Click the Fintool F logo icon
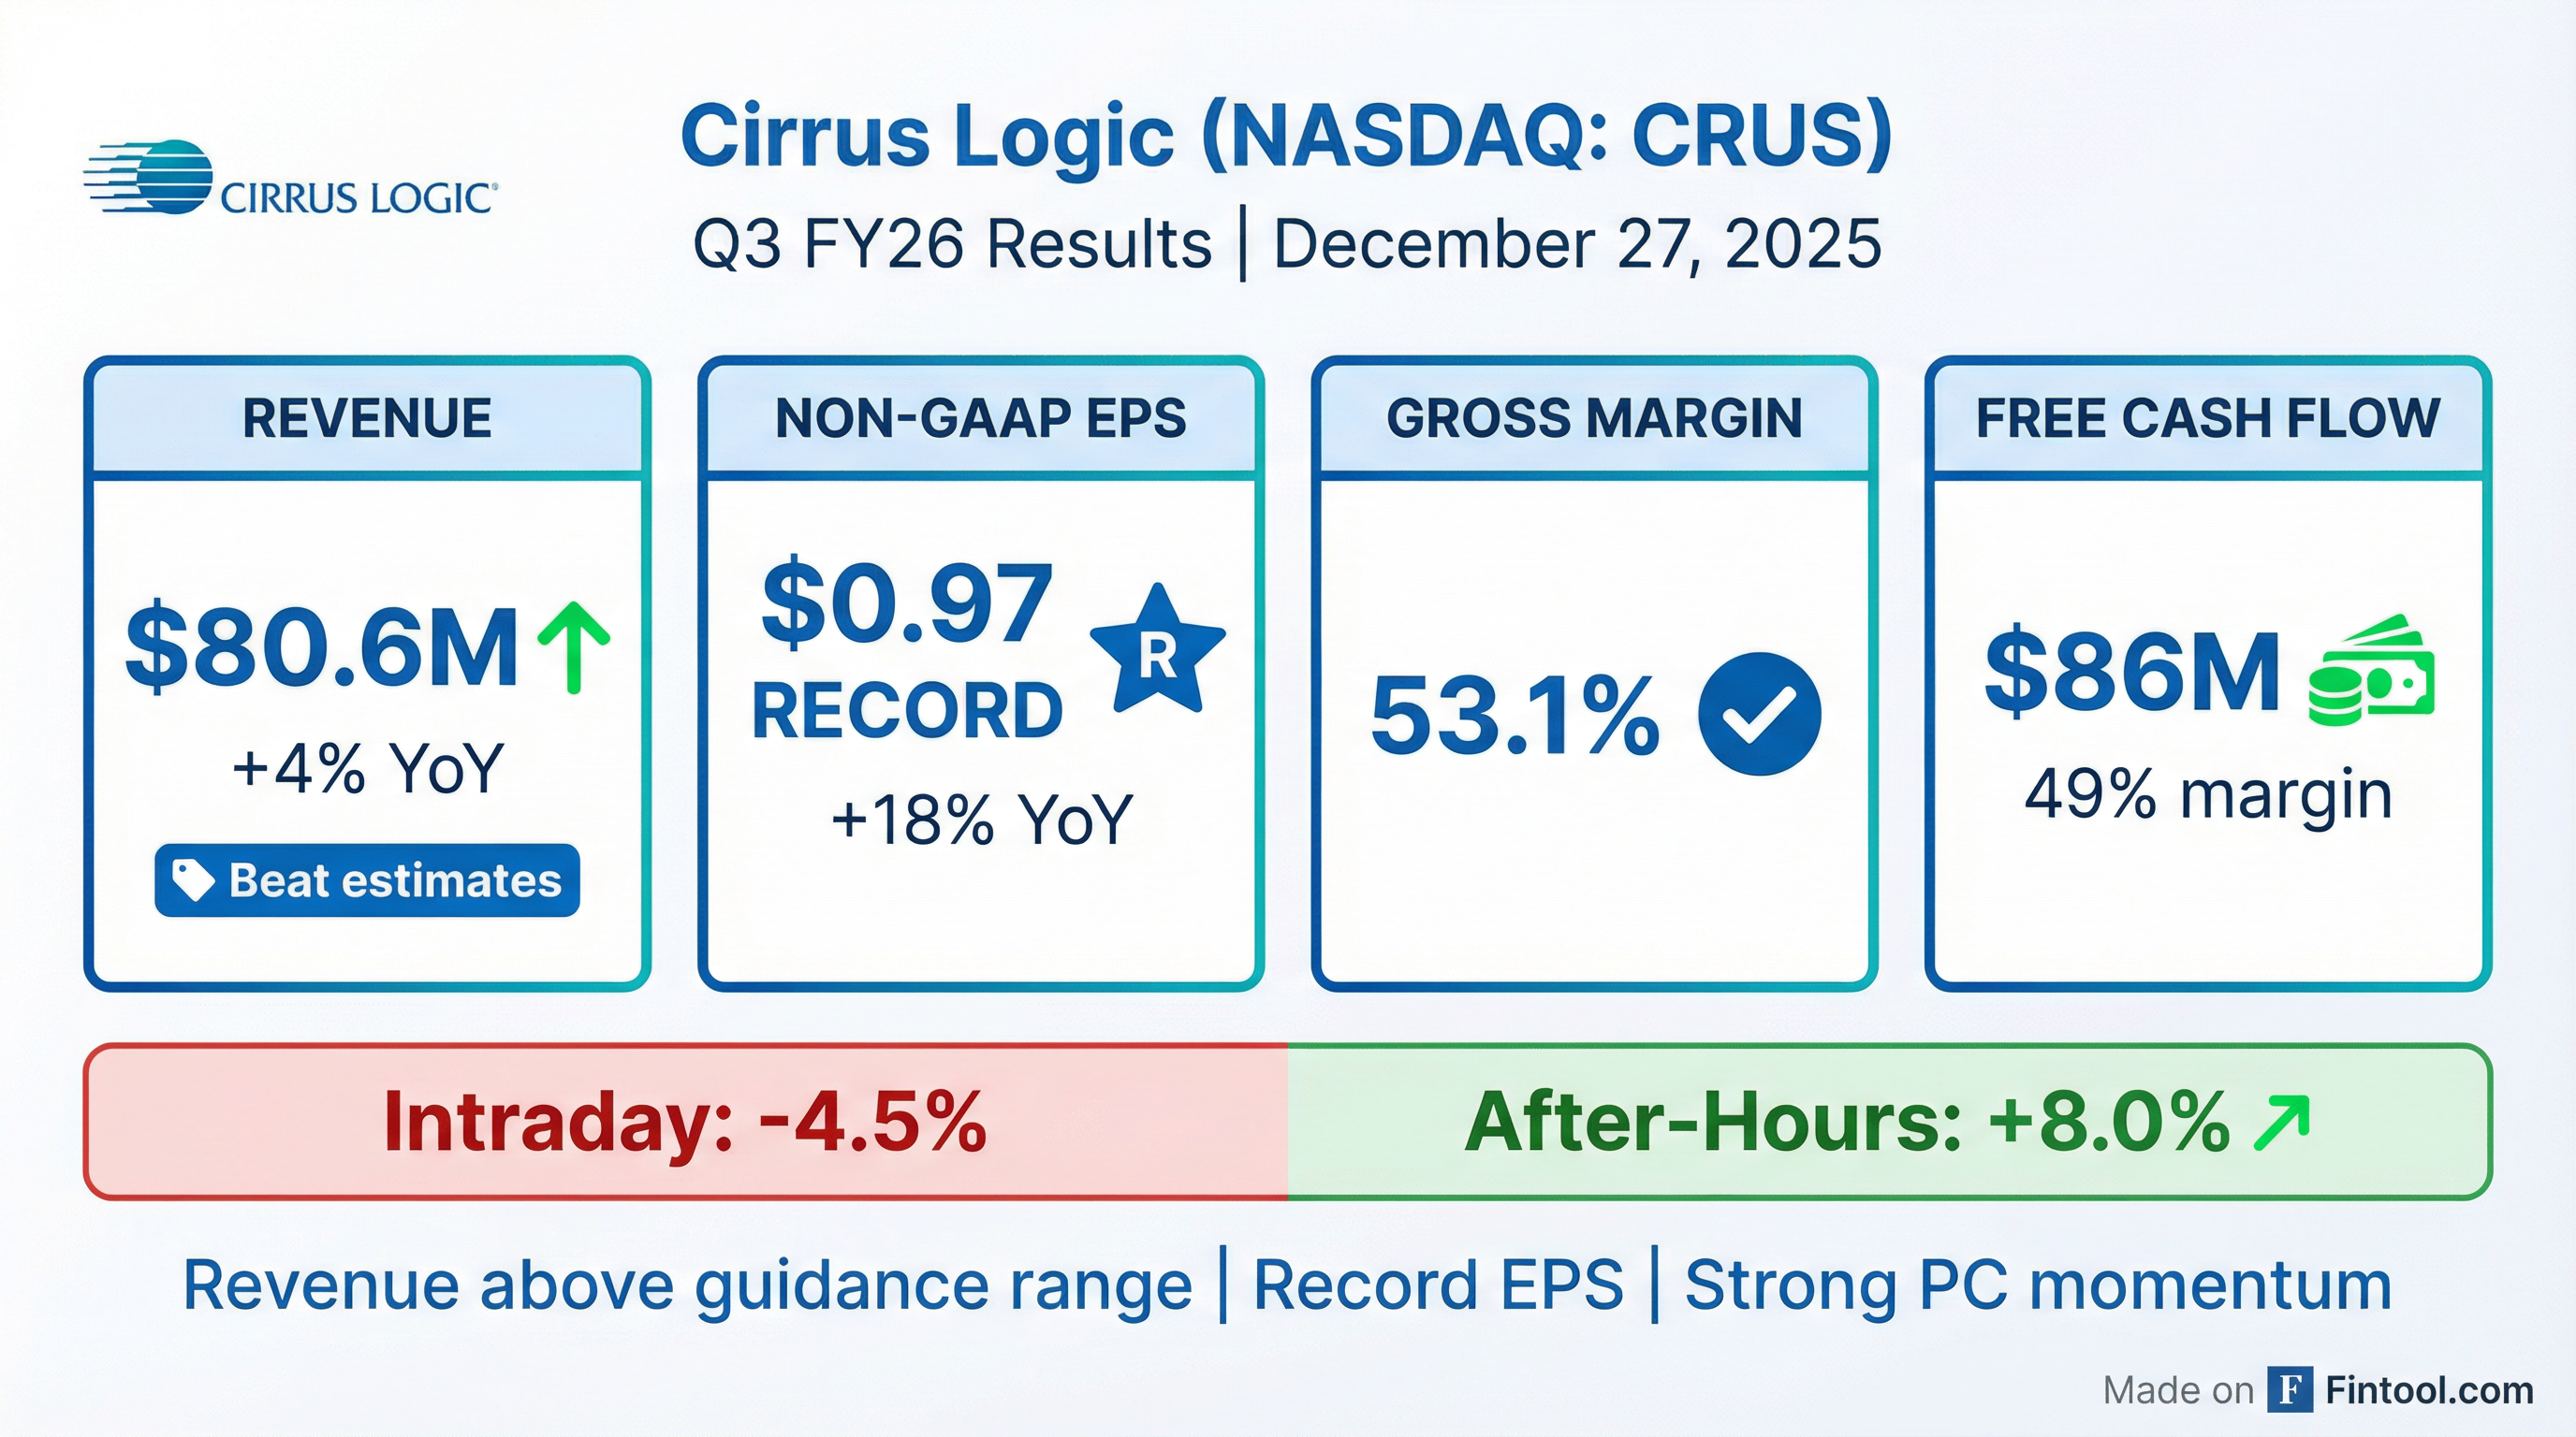 point(2290,1390)
